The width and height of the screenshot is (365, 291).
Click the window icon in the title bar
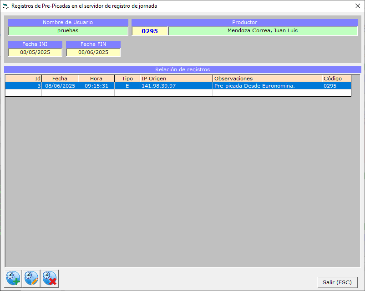coord(5,6)
